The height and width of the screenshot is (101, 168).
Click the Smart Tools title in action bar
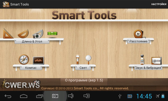pyautogui.click(x=20, y=4)
